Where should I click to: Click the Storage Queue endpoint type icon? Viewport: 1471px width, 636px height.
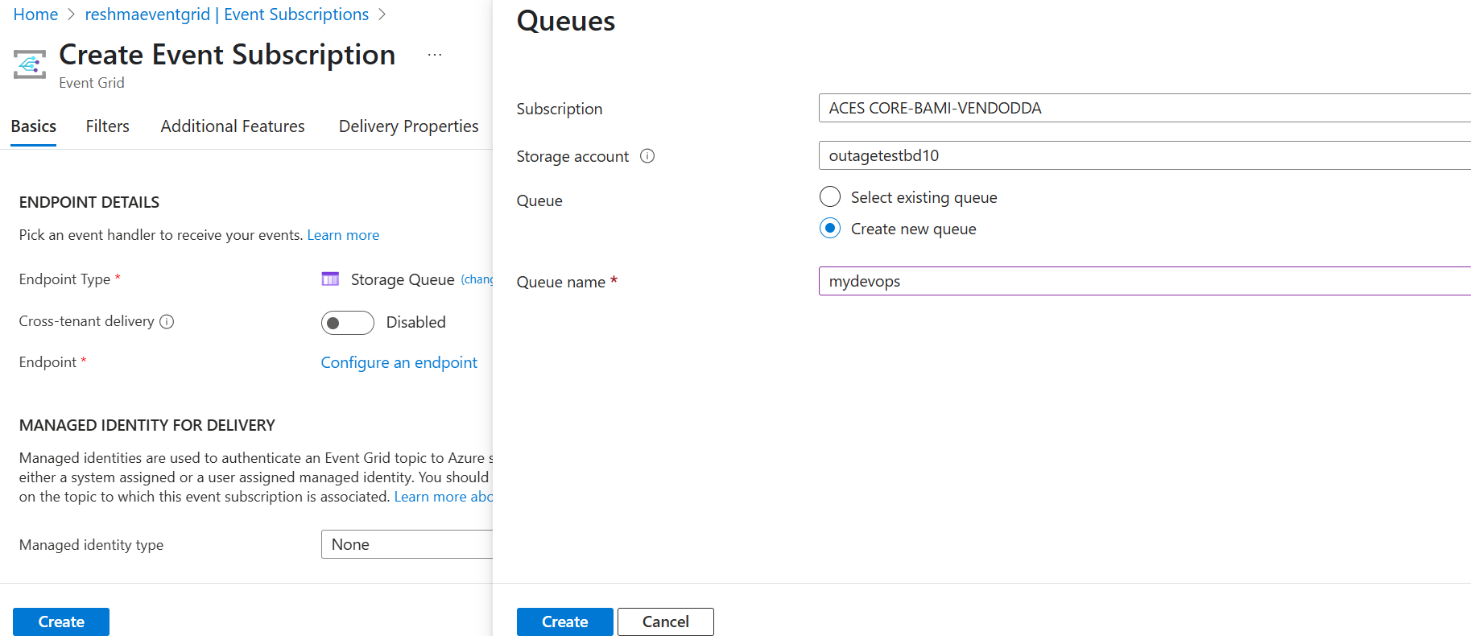pyautogui.click(x=330, y=279)
